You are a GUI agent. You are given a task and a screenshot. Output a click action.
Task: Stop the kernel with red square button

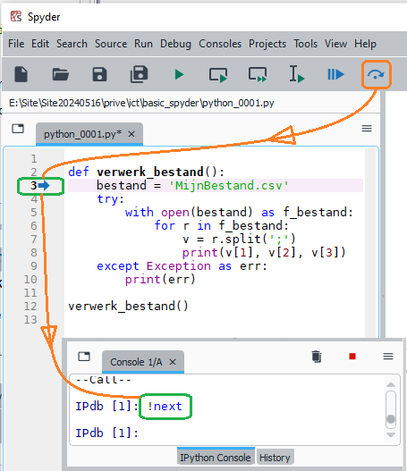tap(352, 357)
